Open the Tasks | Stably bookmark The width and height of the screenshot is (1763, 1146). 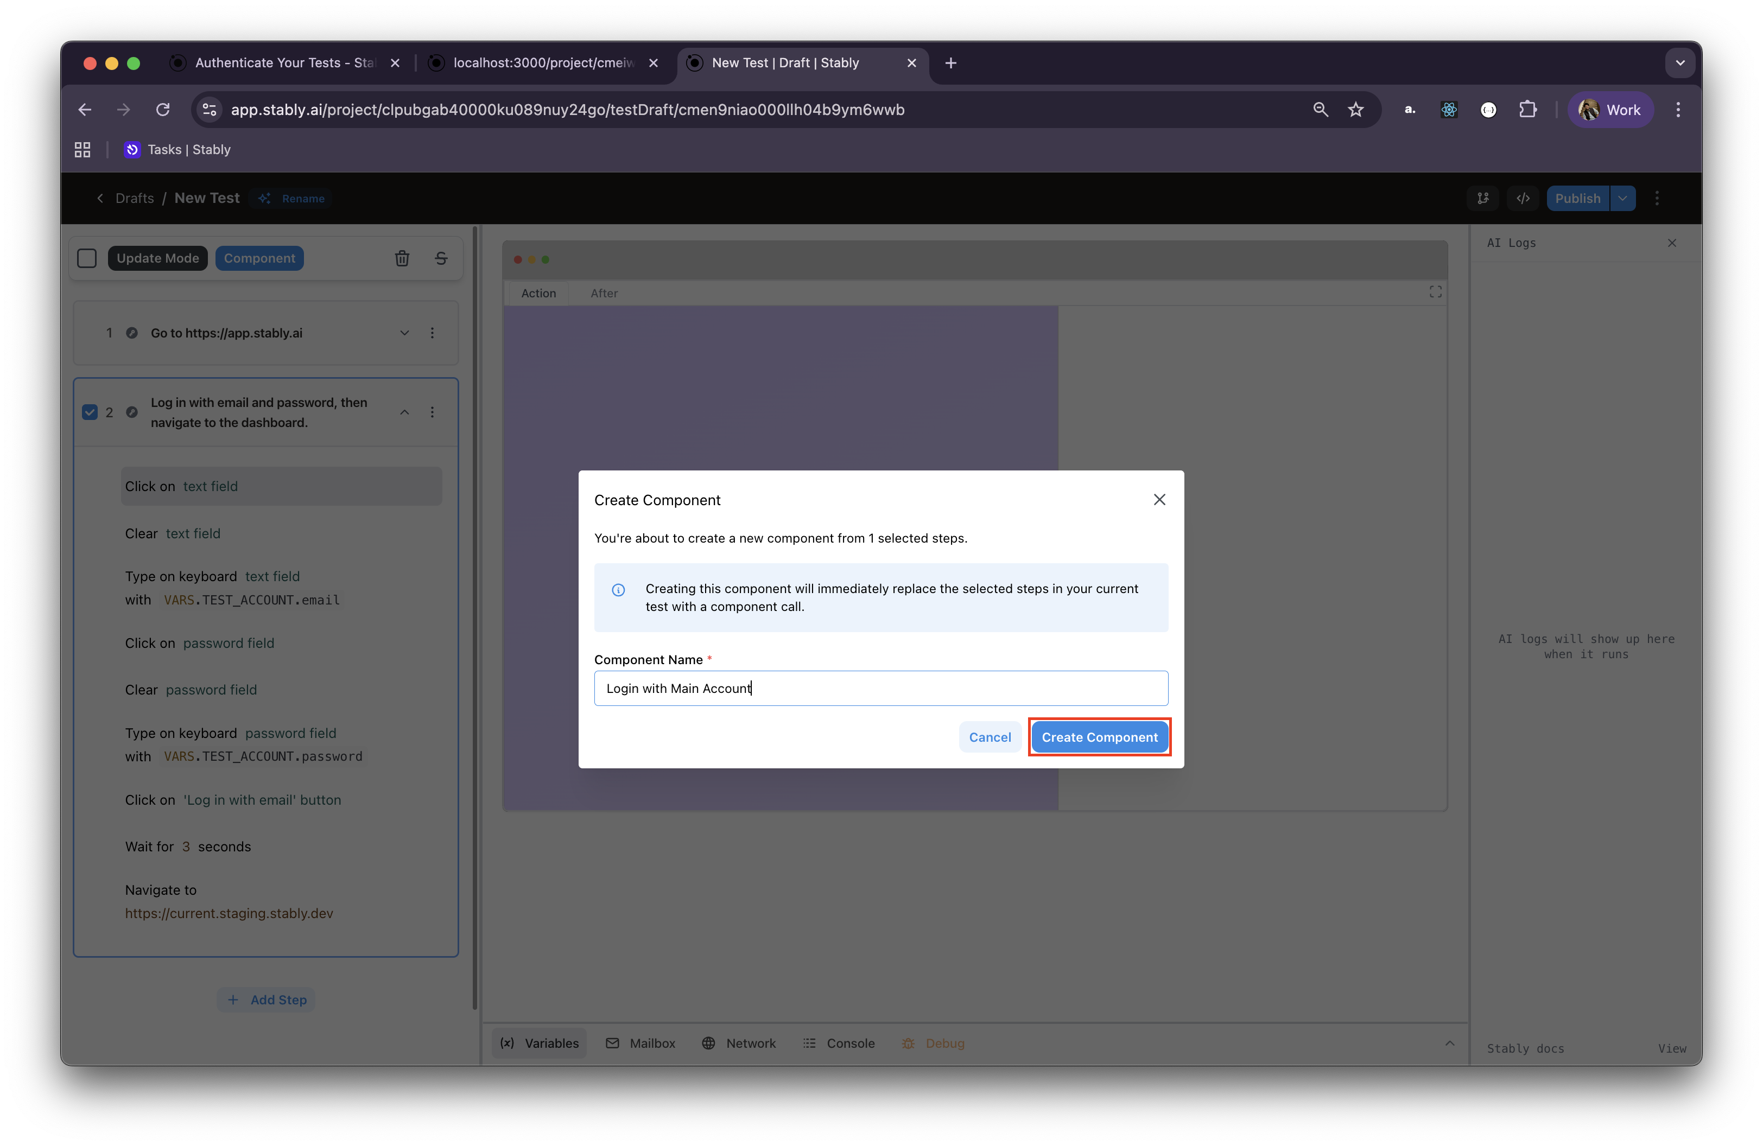(178, 150)
